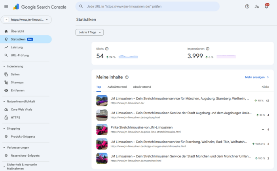Select the Top tab

point(99,87)
